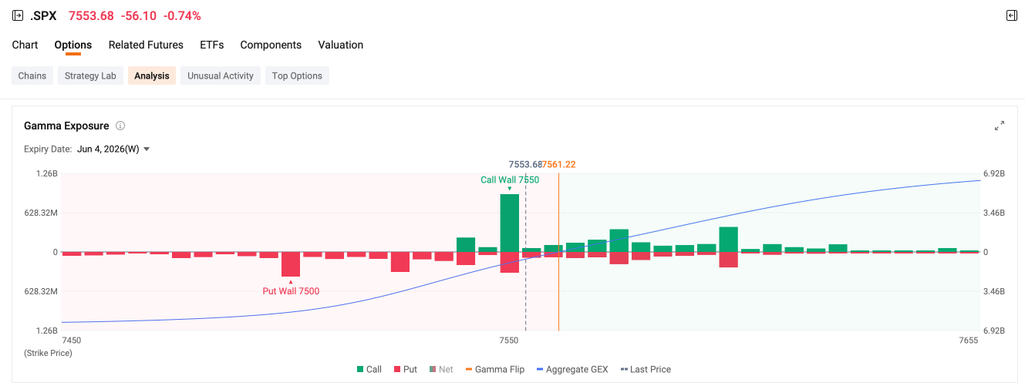Toggle the Call series in legend

click(x=369, y=370)
